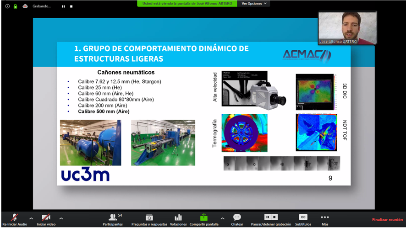406x228 pixels.
Task: Expand video options arrow
Action: point(61,218)
